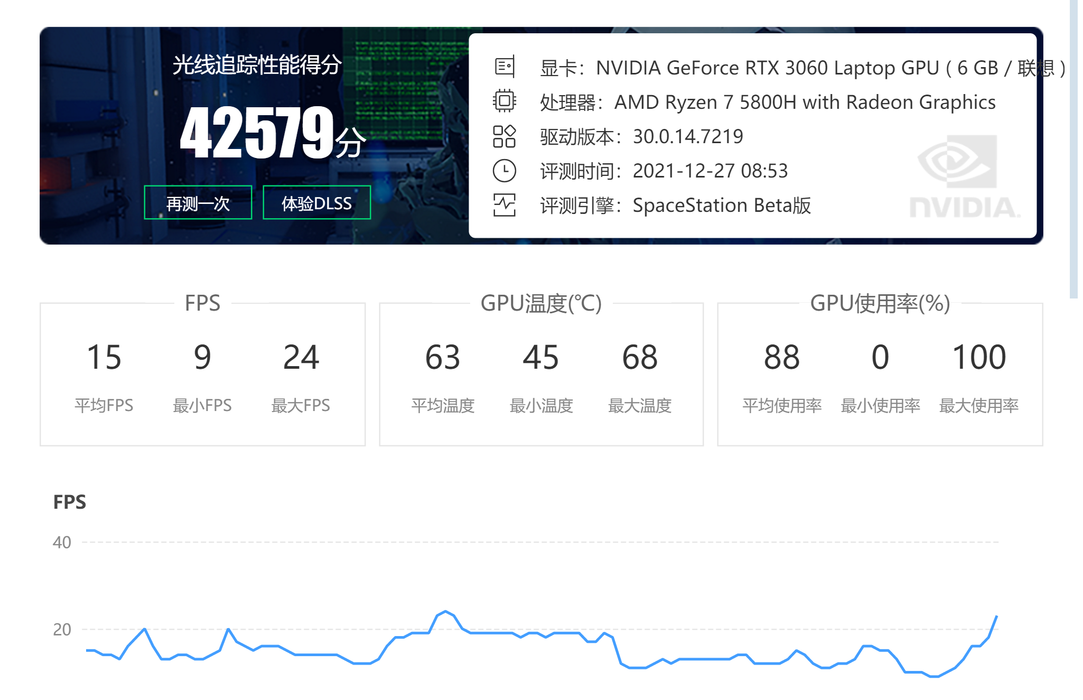Click the 40 axis label on FPS chart
This screenshot has width=1083, height=700.
[62, 542]
